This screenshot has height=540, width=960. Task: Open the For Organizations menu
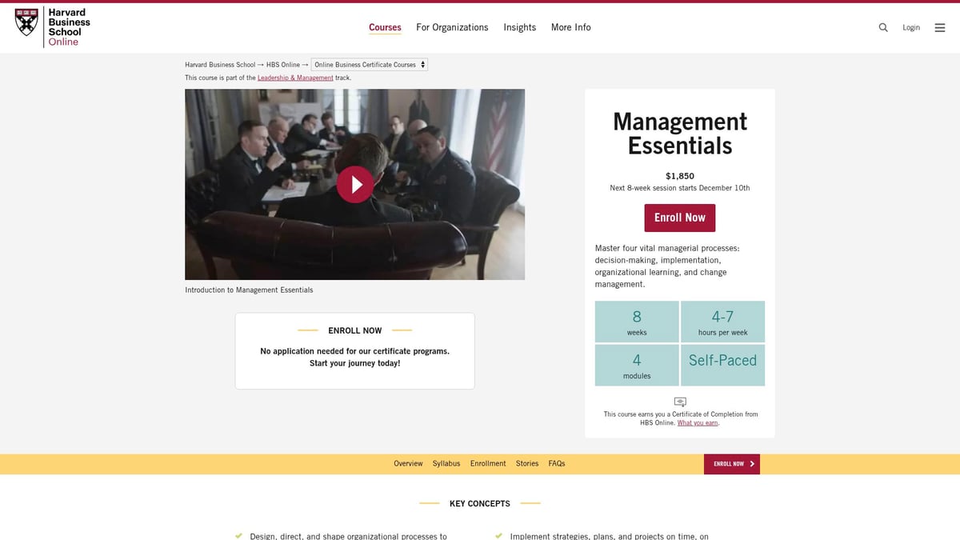[452, 27]
